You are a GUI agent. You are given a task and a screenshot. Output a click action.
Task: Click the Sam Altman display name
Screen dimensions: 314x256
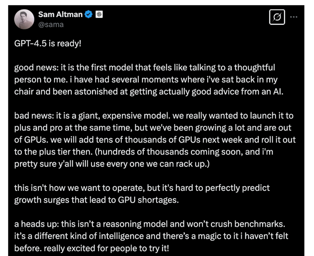60,15
